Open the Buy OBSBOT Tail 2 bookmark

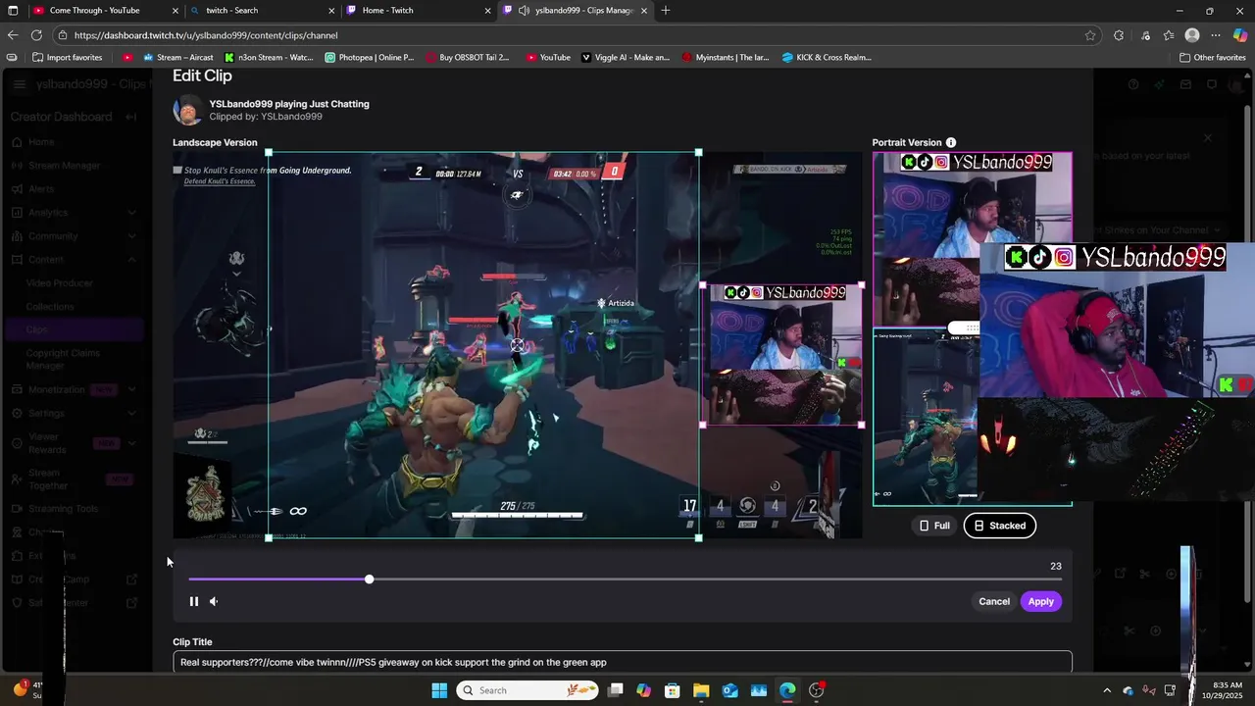coord(468,58)
